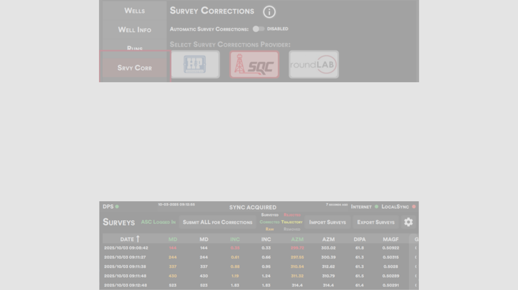Pick the roundLAB provider logo
The width and height of the screenshot is (518, 290).
click(x=313, y=64)
